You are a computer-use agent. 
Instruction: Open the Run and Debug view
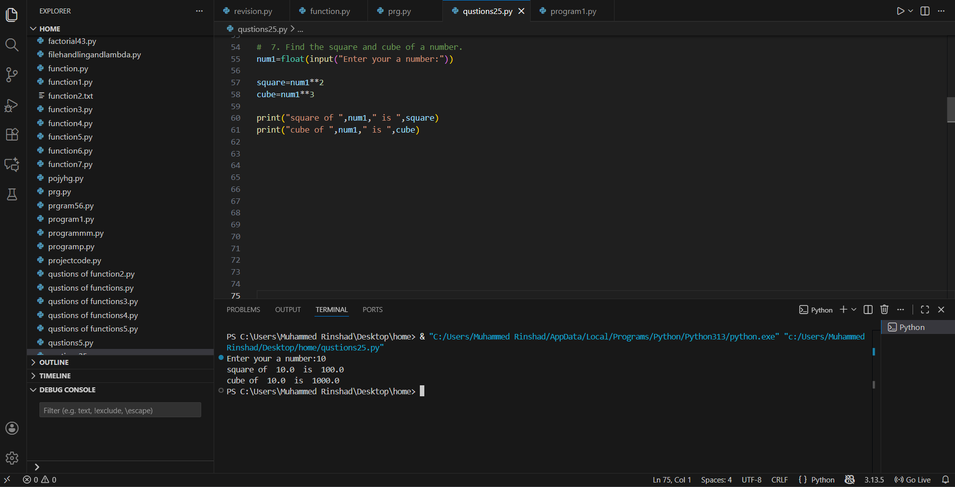pos(11,105)
